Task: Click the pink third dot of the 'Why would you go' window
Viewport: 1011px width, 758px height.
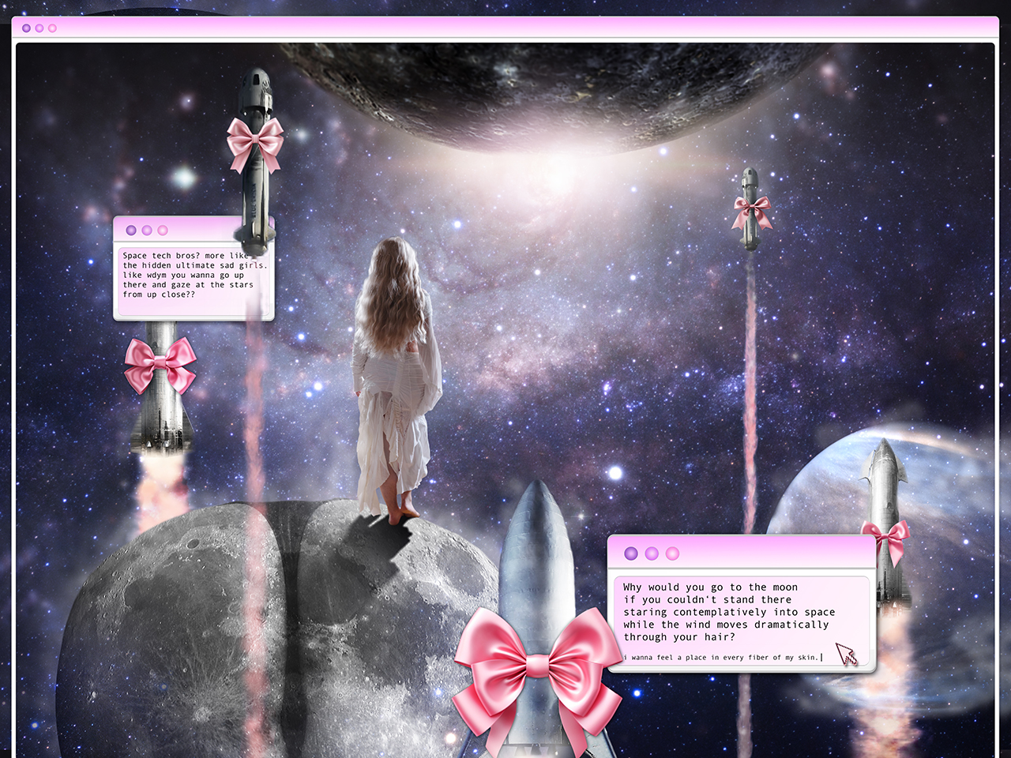Action: (x=672, y=553)
